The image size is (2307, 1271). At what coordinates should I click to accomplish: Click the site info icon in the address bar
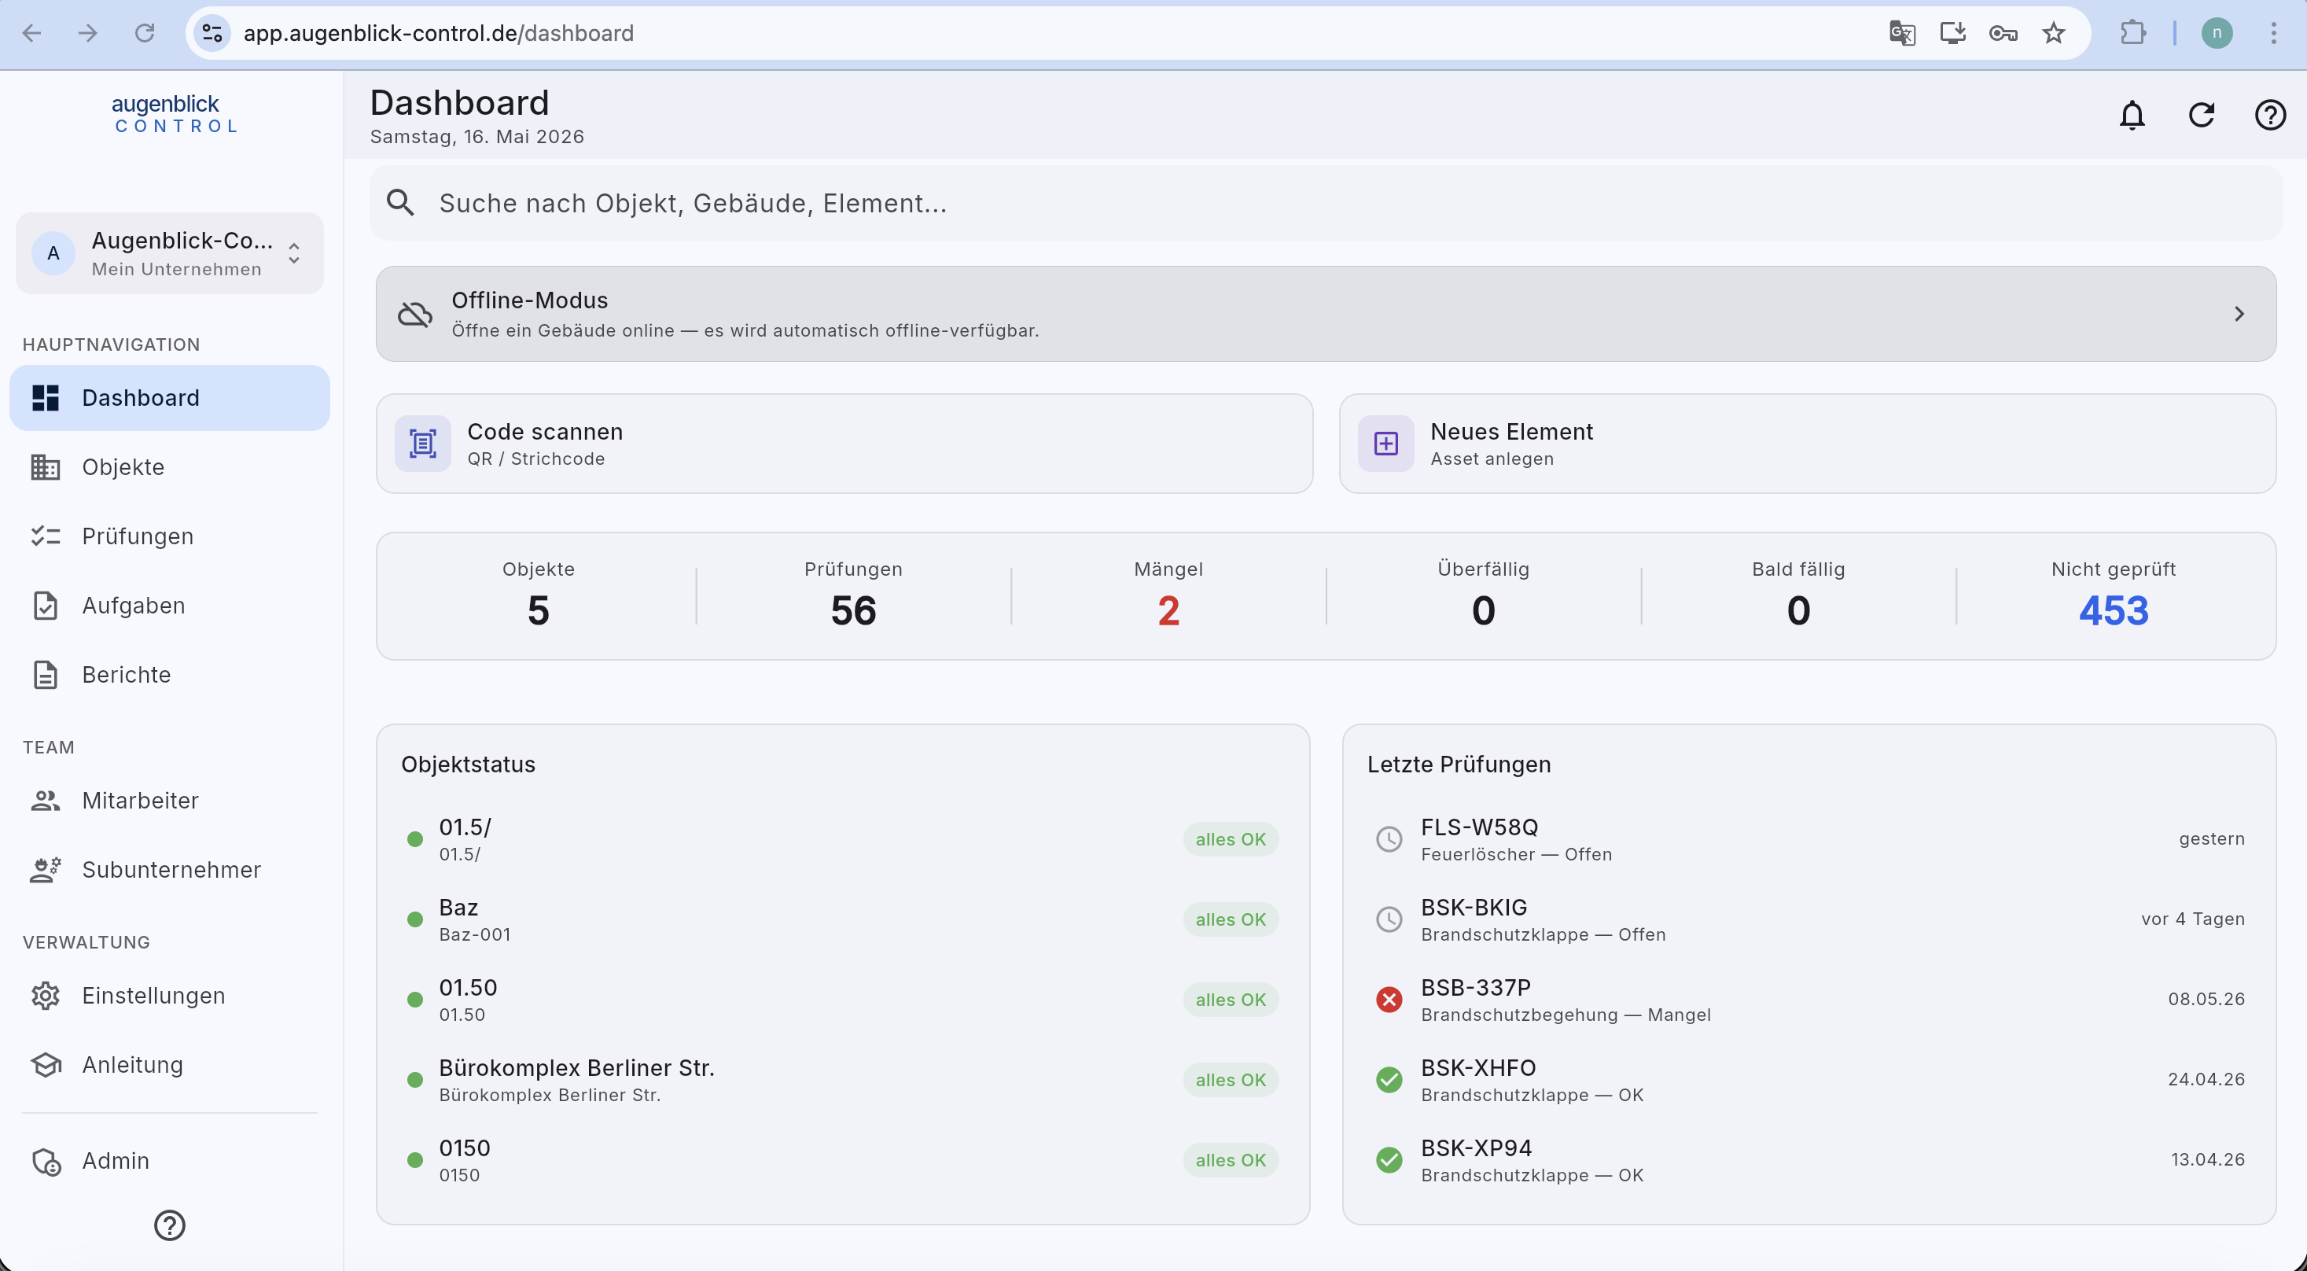click(212, 33)
